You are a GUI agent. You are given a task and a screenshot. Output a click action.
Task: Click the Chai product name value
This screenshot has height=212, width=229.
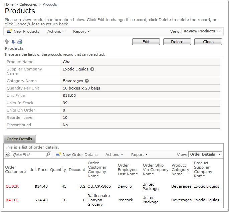67,62
